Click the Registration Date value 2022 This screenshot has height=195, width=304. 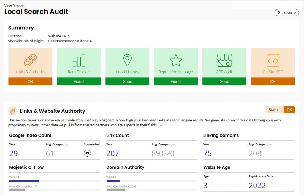[257, 186]
